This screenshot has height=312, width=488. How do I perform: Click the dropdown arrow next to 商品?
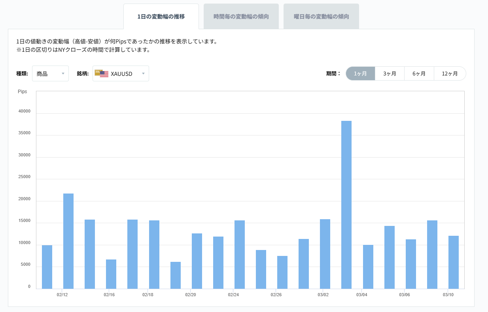tap(63, 73)
